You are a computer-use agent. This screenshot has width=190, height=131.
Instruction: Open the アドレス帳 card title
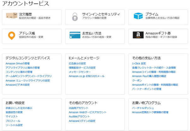(27, 33)
